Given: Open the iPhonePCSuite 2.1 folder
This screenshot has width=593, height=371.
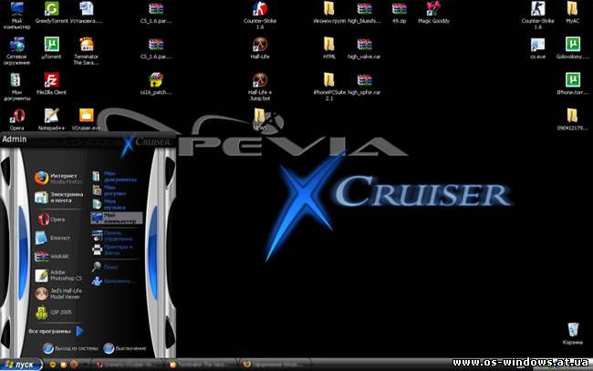Looking at the screenshot, I should click(x=329, y=87).
